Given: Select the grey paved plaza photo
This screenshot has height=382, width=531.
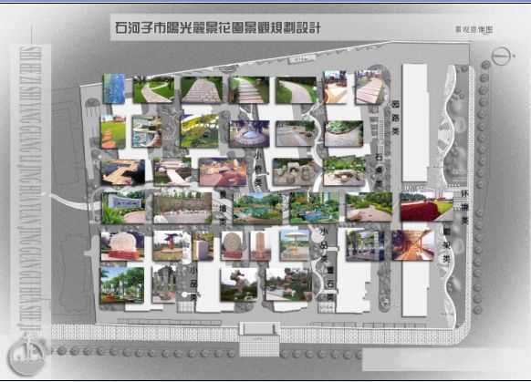Looking at the screenshot, I should 296,134.
